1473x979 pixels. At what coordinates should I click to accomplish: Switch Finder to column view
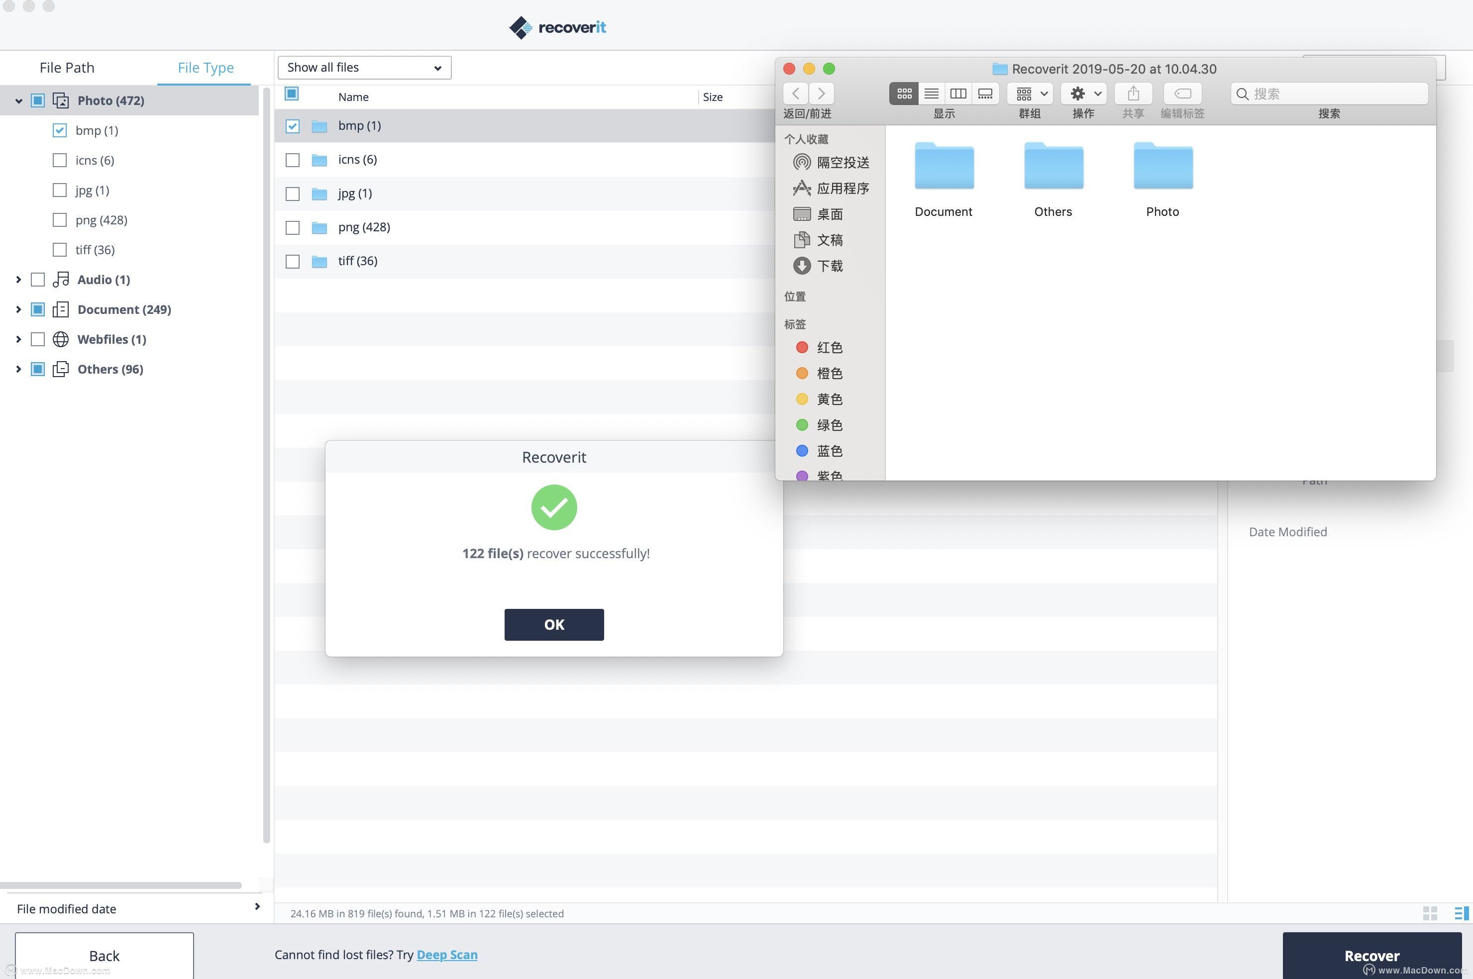(x=958, y=94)
